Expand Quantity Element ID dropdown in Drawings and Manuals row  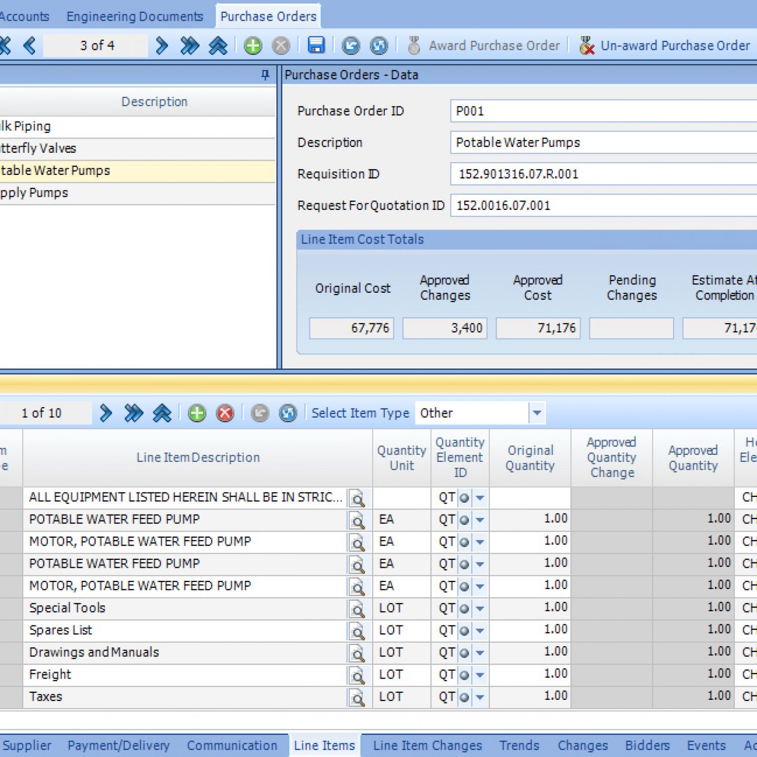pyautogui.click(x=480, y=653)
